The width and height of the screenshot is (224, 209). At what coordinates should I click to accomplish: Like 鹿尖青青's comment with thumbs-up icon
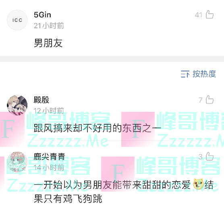coord(209,156)
